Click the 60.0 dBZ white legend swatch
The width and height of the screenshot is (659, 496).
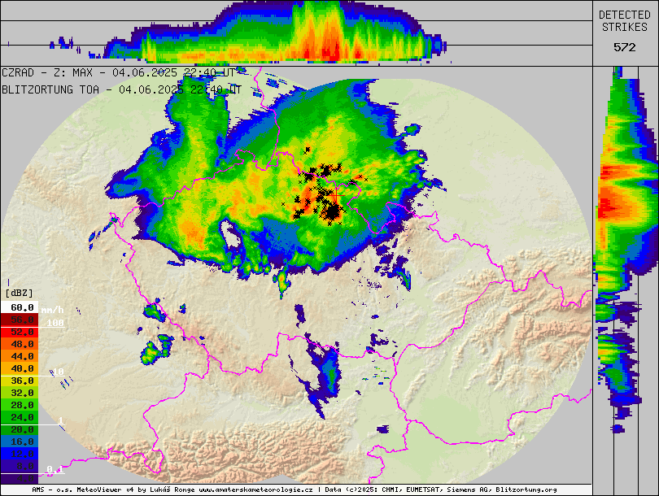click(20, 307)
